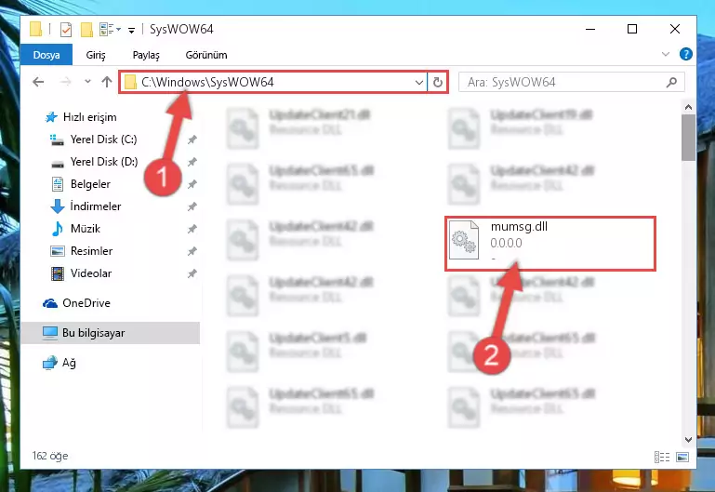Maximize the SysWOW64 window

click(x=632, y=29)
